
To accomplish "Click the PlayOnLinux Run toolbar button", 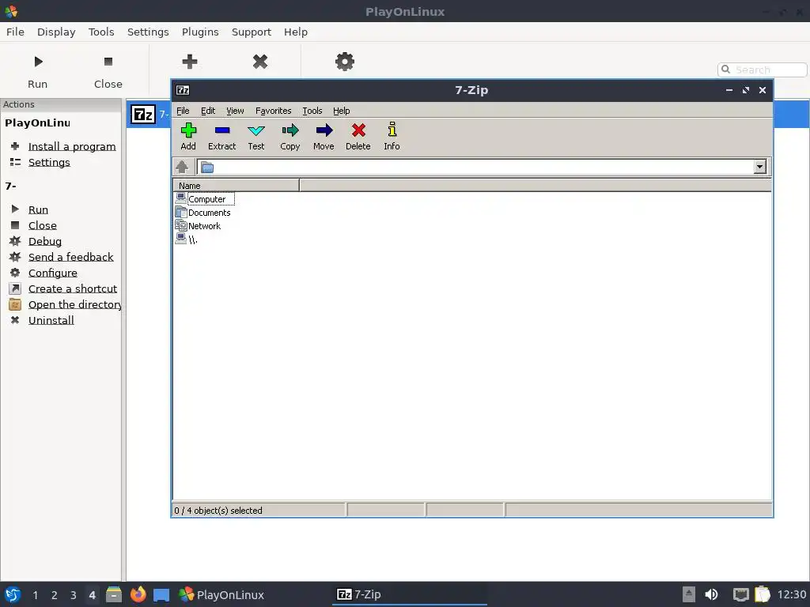I will click(38, 71).
